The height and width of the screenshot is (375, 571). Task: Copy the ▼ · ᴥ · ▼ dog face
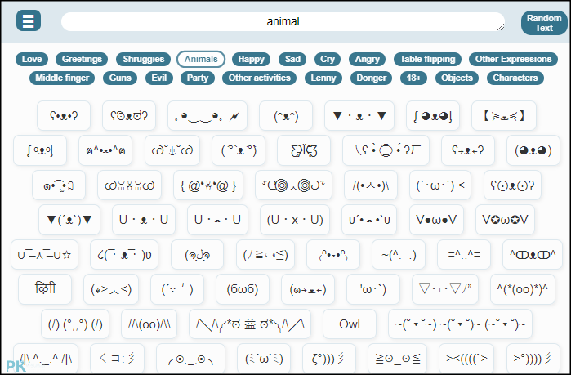pyautogui.click(x=359, y=116)
